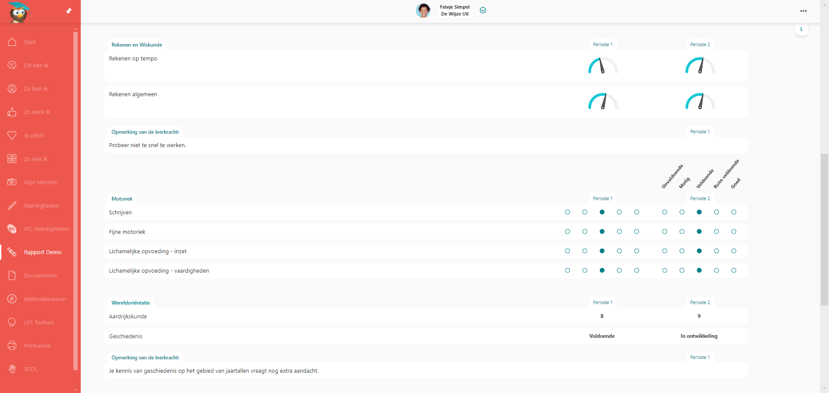Click the history remark about jaartallen
Screen dimensions: 829x393
click(214, 371)
